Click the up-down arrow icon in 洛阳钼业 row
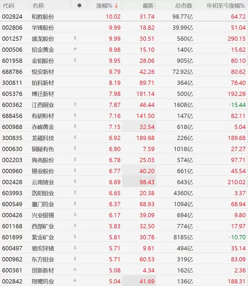 pos(75,192)
